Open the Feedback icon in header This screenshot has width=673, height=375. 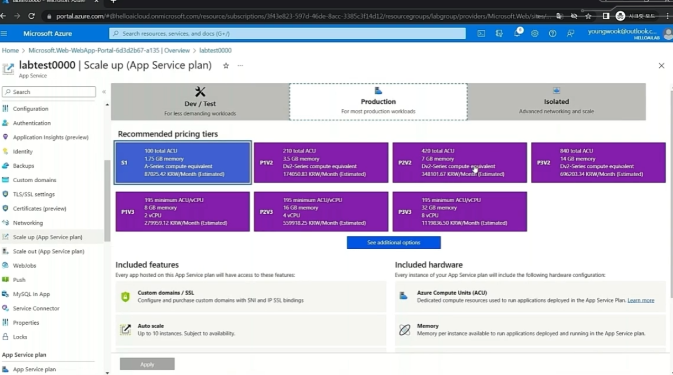pos(570,34)
